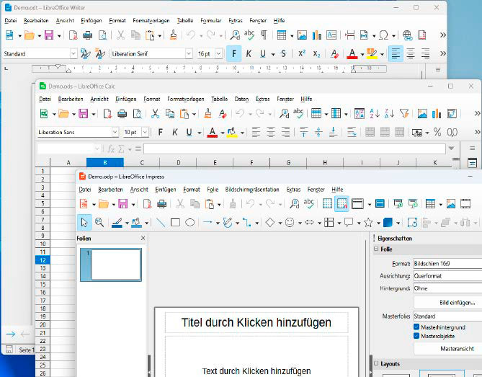Toggle Bold F in Calc formatting bar
This screenshot has width=482, height=377.
coord(160,132)
